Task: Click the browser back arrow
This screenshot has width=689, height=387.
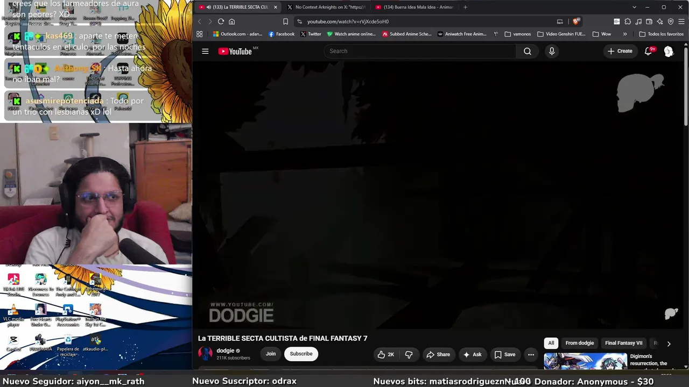Action: tap(199, 21)
